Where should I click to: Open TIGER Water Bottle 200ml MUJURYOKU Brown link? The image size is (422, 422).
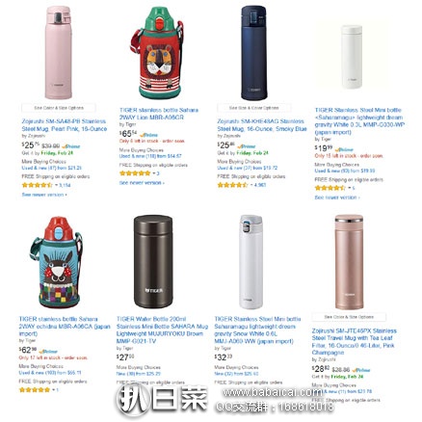162,330
